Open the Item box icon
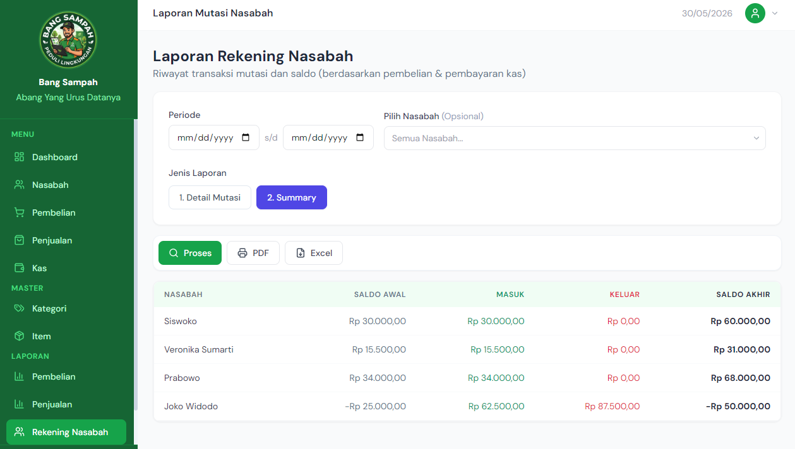Viewport: 795px width, 449px height. (19, 336)
